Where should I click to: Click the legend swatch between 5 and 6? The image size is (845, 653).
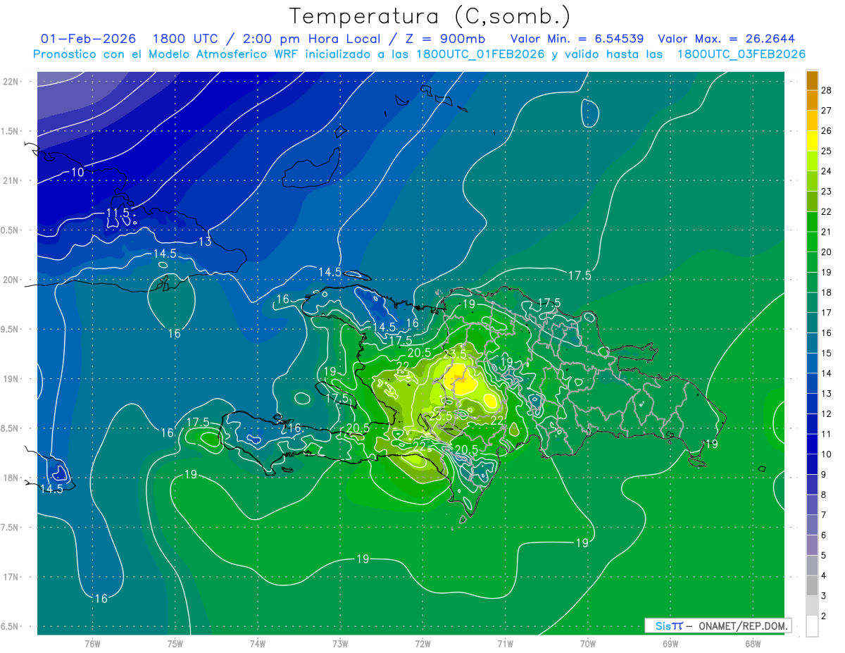tap(812, 545)
